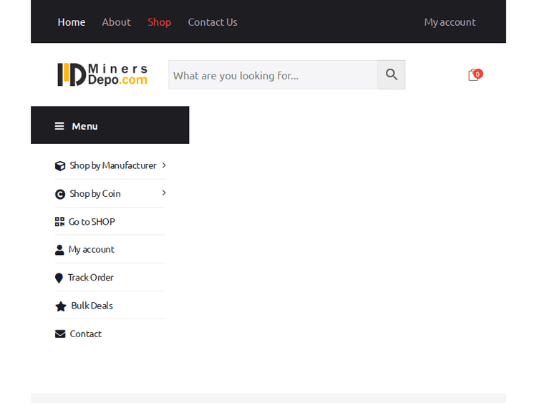Click the cube icon for Shop by Manufacturer
Image resolution: width=537 pixels, height=403 pixels.
pos(60,166)
